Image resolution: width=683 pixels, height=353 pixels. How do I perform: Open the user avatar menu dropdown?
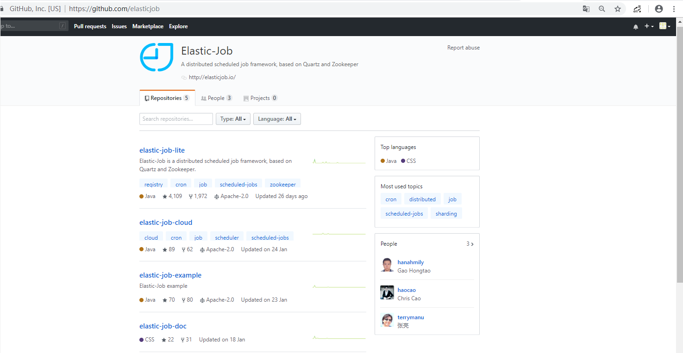click(x=665, y=26)
